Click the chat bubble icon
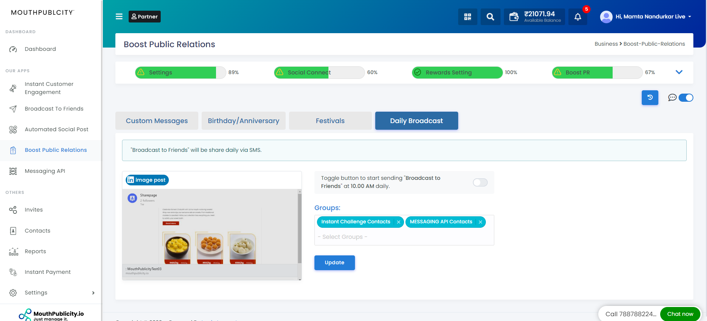Image resolution: width=707 pixels, height=321 pixels. pos(672,98)
